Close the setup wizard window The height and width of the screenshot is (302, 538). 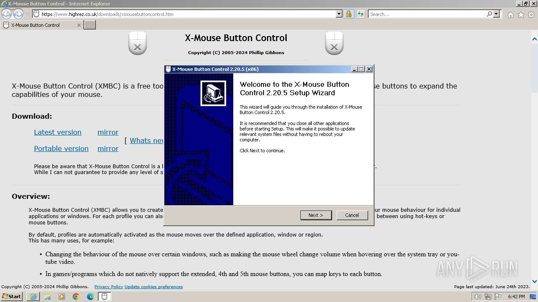coord(369,69)
